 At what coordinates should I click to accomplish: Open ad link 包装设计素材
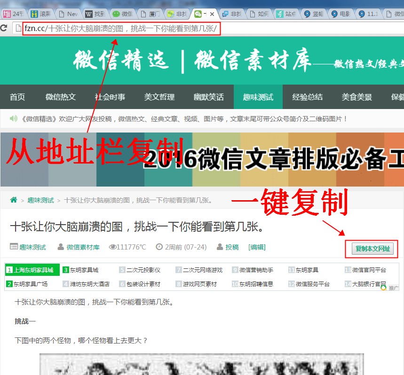pos(143,284)
